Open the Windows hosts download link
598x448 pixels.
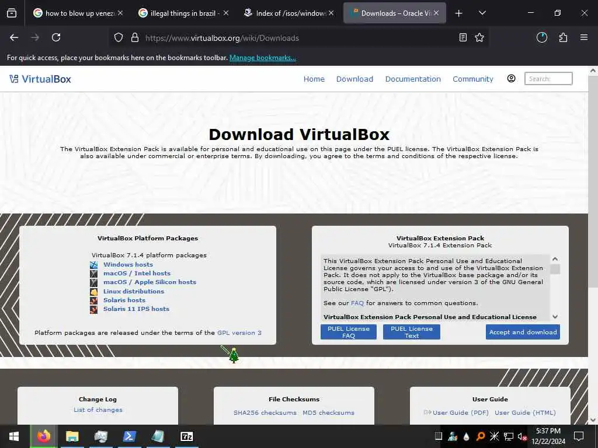pos(128,264)
